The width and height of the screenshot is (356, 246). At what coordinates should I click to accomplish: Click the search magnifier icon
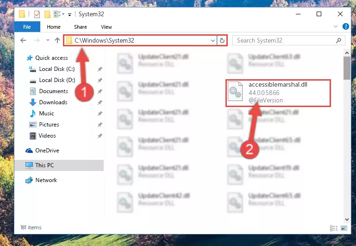338,41
